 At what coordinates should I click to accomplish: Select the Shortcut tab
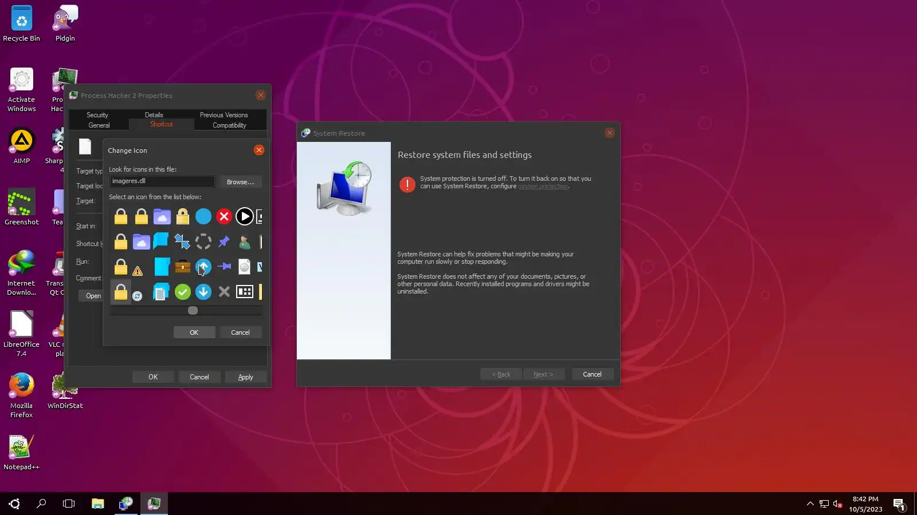pos(162,124)
